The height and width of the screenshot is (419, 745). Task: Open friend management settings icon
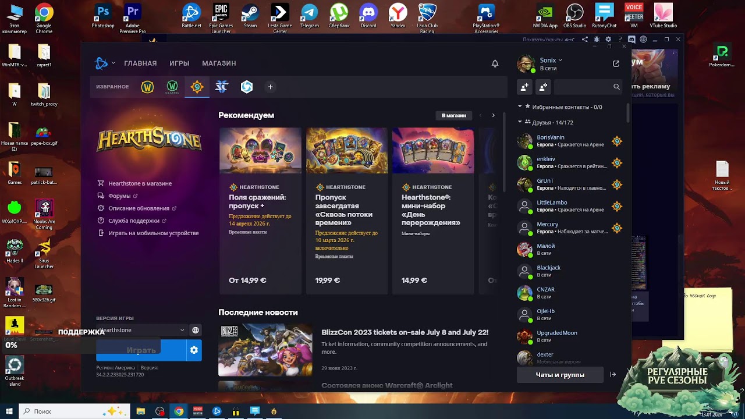(x=543, y=87)
